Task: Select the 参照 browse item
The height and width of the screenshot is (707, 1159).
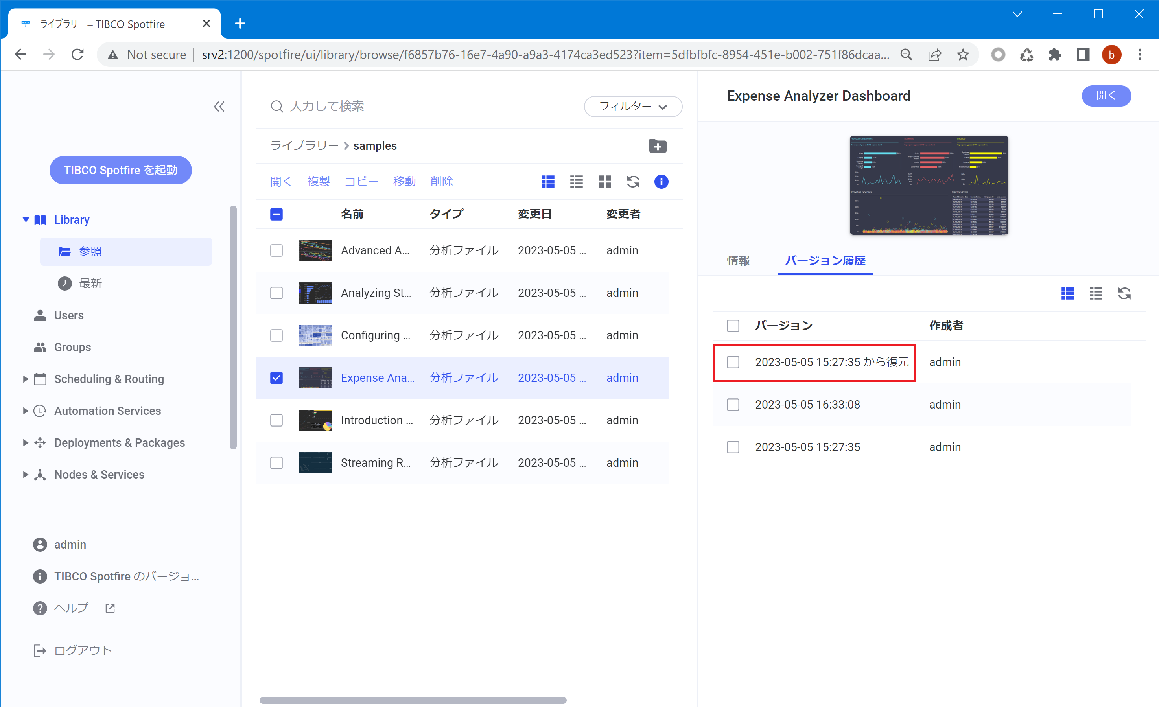Action: 126,252
